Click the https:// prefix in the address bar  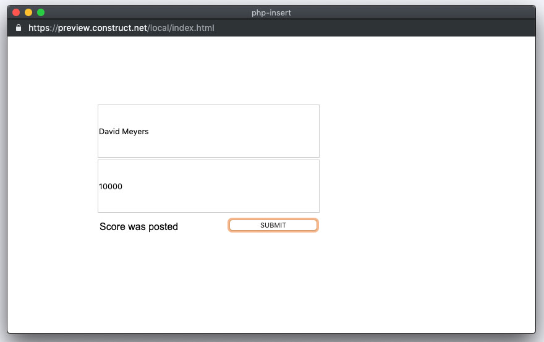click(x=43, y=28)
